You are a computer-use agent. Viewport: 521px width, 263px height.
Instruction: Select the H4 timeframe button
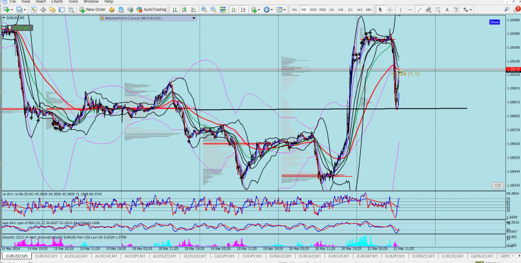tap(341, 10)
